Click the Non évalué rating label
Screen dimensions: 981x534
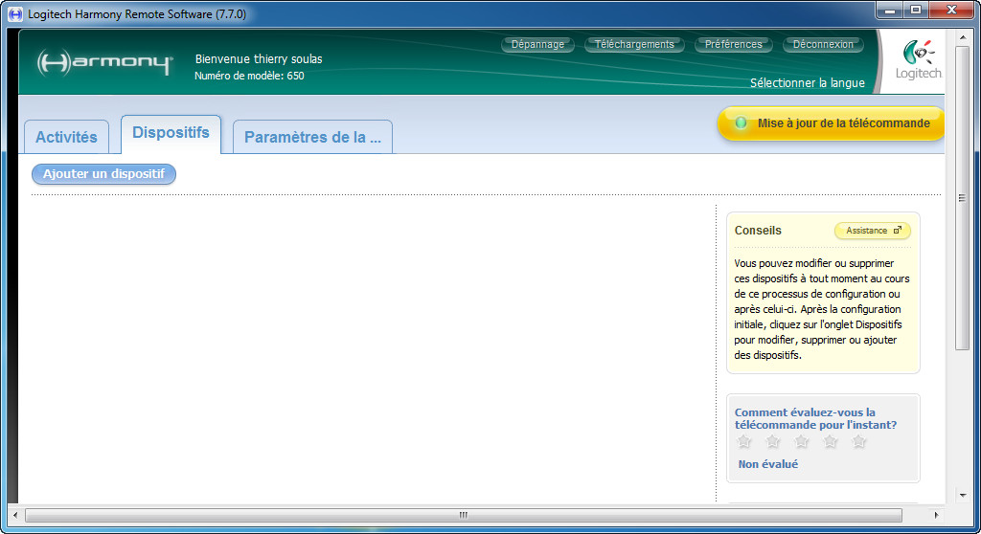click(767, 464)
